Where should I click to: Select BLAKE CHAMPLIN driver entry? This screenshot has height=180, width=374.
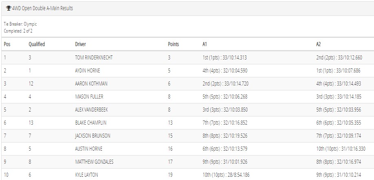point(90,123)
